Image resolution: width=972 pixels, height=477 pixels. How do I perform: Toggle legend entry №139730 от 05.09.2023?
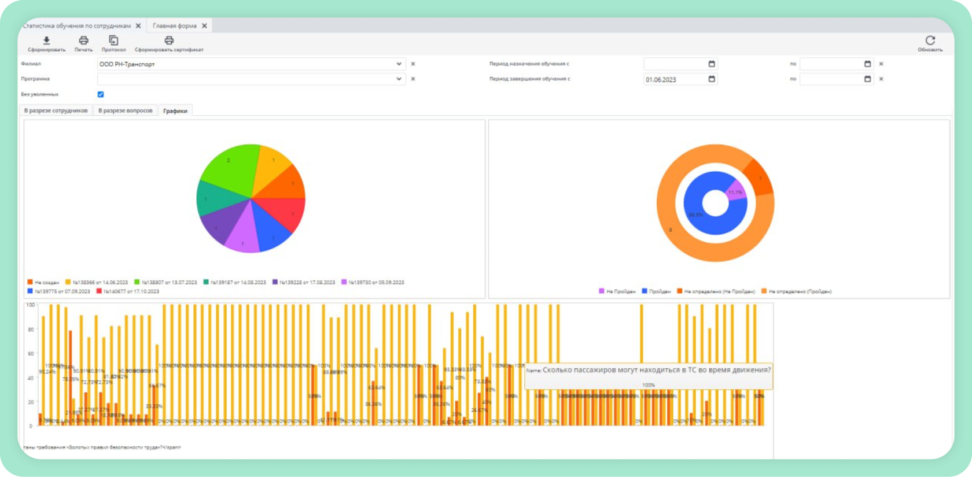click(x=373, y=282)
